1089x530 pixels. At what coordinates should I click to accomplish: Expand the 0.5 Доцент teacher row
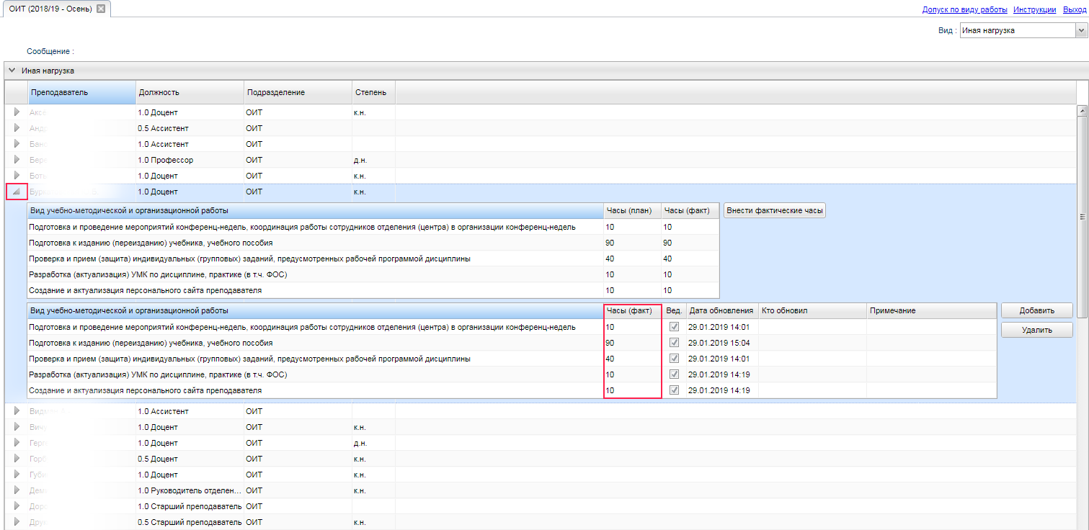pos(17,459)
